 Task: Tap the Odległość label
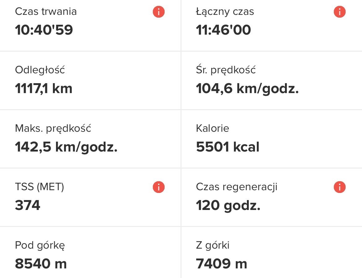[40, 70]
